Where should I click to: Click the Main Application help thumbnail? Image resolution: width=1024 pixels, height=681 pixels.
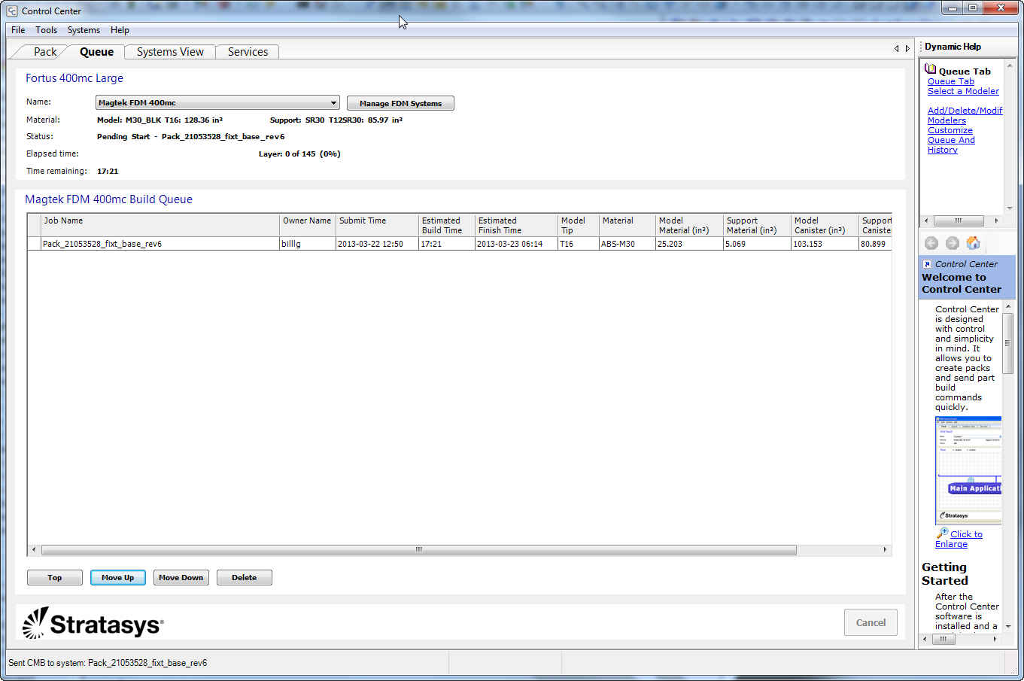(x=969, y=470)
